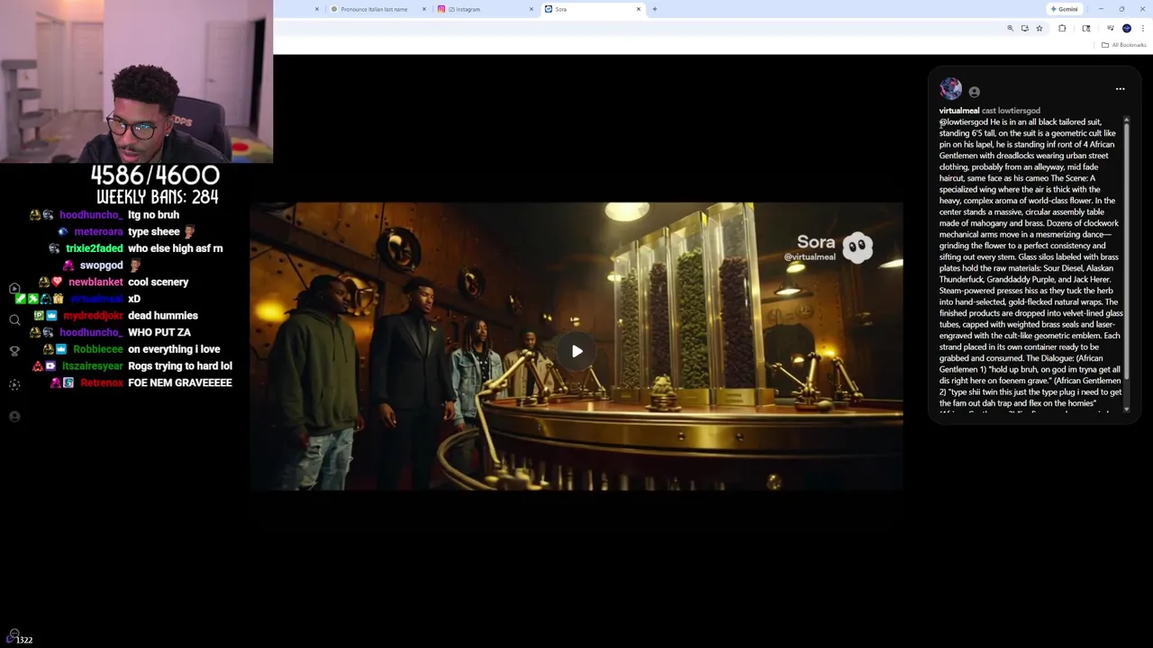Click the zoom magnifier icon in address bar
Screen dimensions: 1153x648
pyautogui.click(x=1010, y=29)
